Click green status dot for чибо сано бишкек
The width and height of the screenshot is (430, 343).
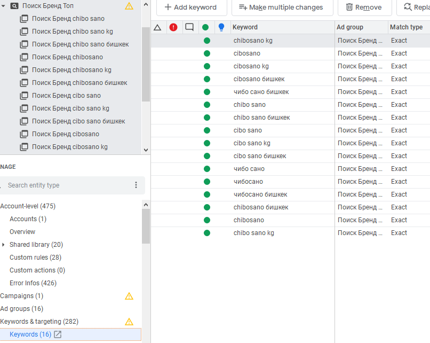[x=207, y=92]
